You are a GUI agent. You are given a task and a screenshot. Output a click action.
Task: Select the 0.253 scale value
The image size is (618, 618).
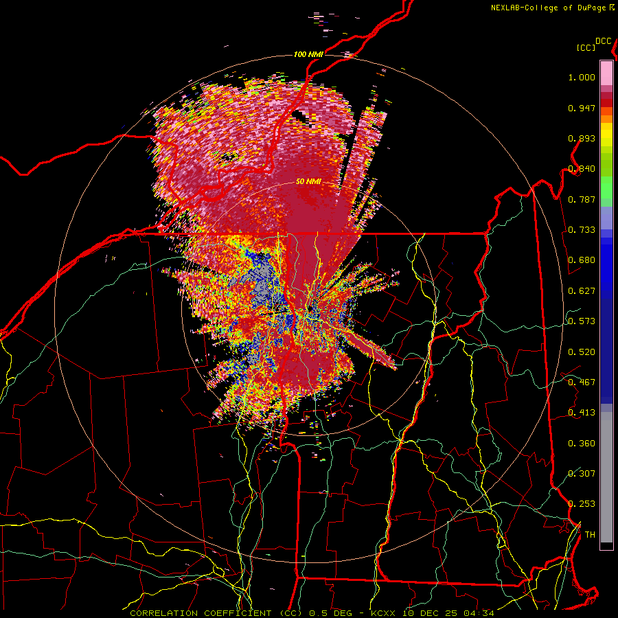(582, 504)
